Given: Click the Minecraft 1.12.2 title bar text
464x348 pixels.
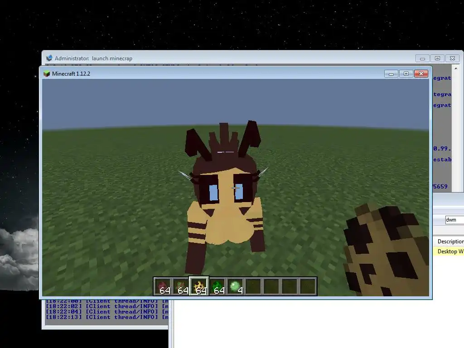Looking at the screenshot, I should [x=71, y=74].
